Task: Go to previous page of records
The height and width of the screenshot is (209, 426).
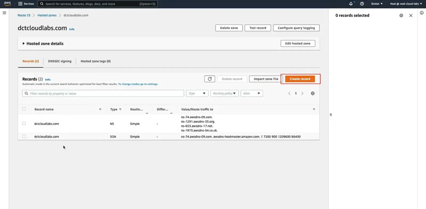Action: tap(289, 93)
